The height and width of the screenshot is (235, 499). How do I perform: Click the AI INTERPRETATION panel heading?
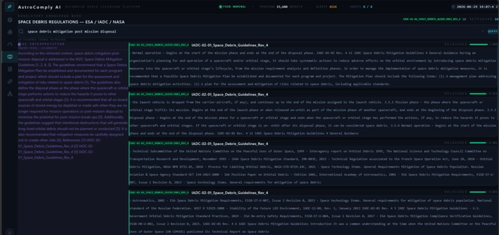coord(43,44)
